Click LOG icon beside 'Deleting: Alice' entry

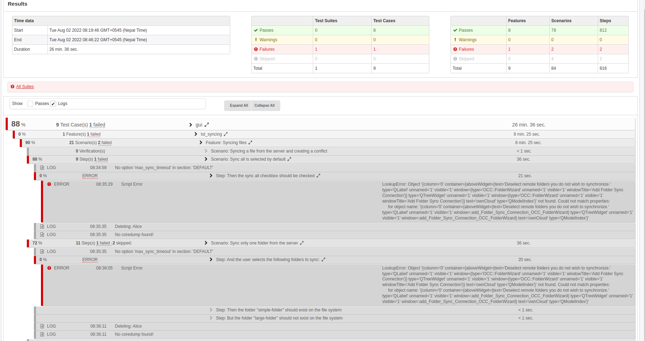click(x=42, y=226)
